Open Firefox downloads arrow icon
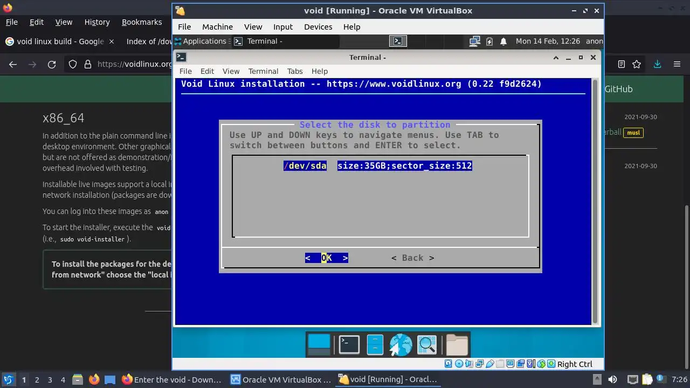Screen dimensions: 690x388 pos(657,64)
